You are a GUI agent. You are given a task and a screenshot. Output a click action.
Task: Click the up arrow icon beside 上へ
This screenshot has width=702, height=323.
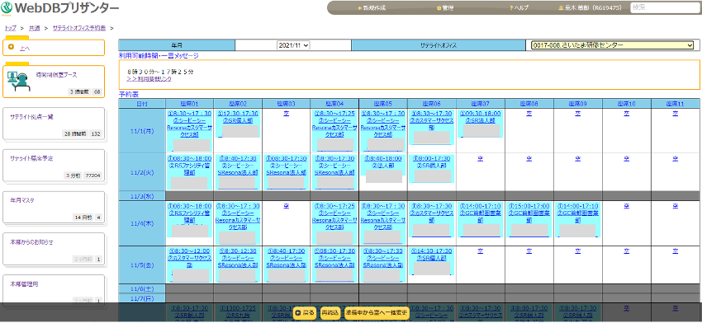(x=11, y=47)
